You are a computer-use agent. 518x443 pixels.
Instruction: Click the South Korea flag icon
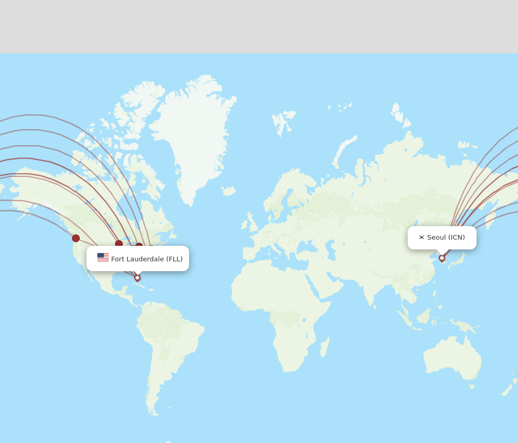pos(422,238)
